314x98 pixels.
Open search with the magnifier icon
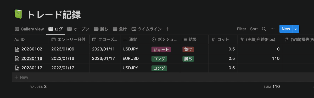pos(264,29)
